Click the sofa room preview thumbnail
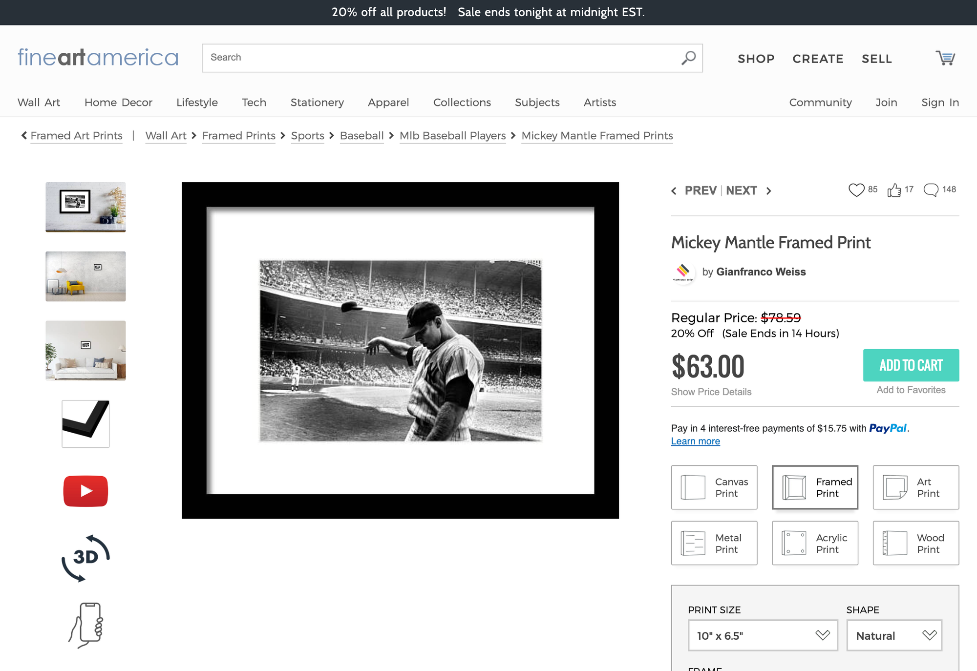Screen dimensions: 977x671 (85, 351)
